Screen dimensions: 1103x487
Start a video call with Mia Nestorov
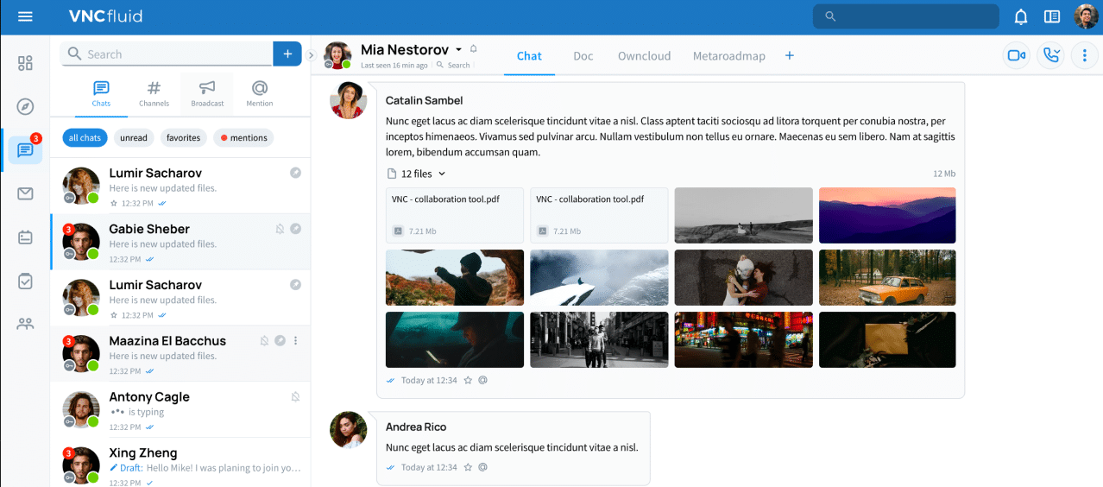[x=1016, y=55]
